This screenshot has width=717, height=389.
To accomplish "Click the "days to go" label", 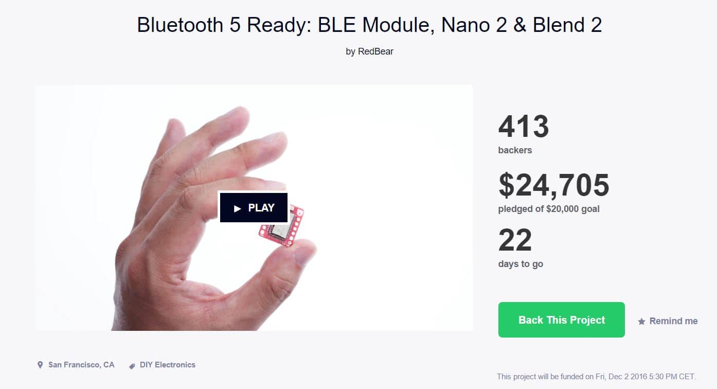I will pyautogui.click(x=521, y=264).
